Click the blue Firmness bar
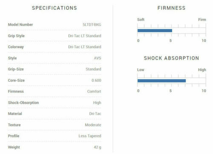Viewport: 213px width, 154px height. 155,31
